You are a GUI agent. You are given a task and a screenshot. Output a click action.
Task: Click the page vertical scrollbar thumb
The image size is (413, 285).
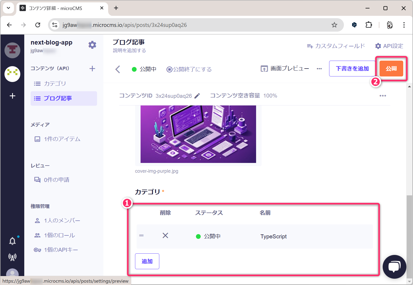click(x=409, y=235)
